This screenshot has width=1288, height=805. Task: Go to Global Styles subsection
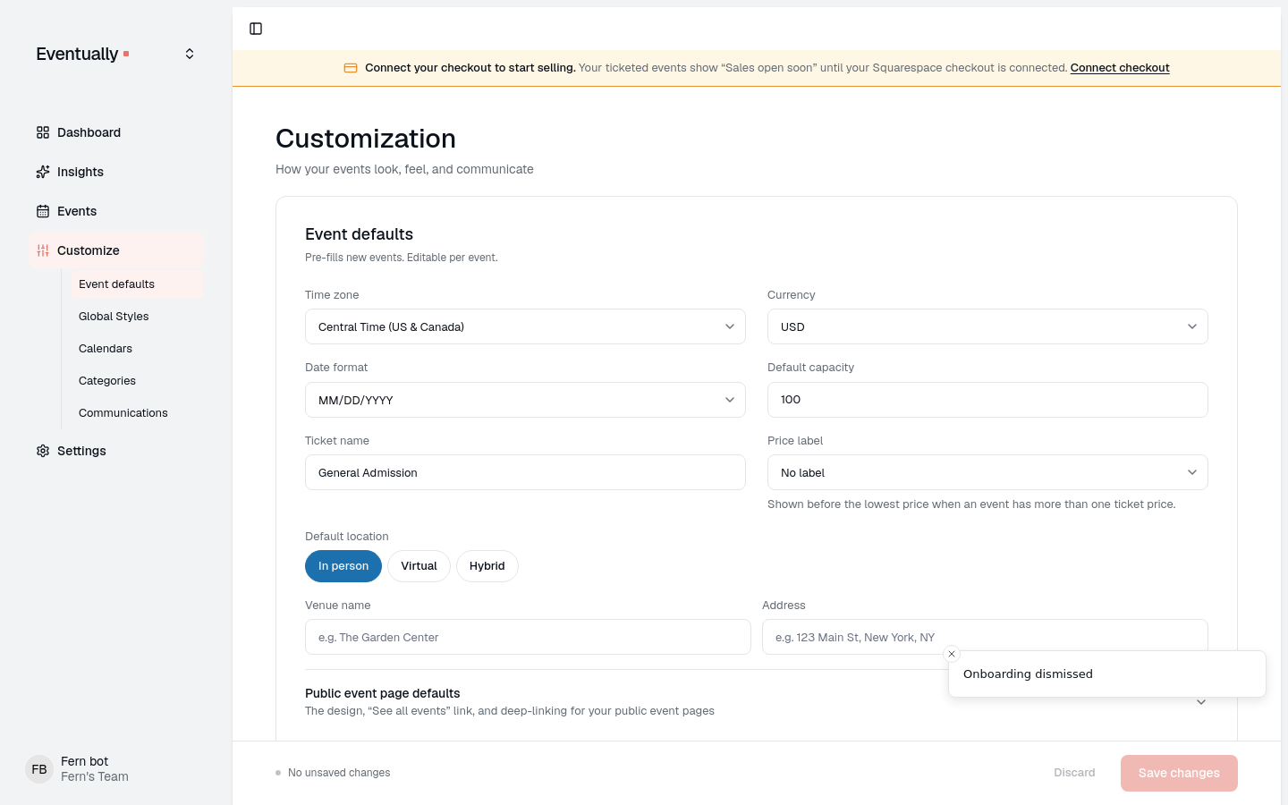(137, 317)
